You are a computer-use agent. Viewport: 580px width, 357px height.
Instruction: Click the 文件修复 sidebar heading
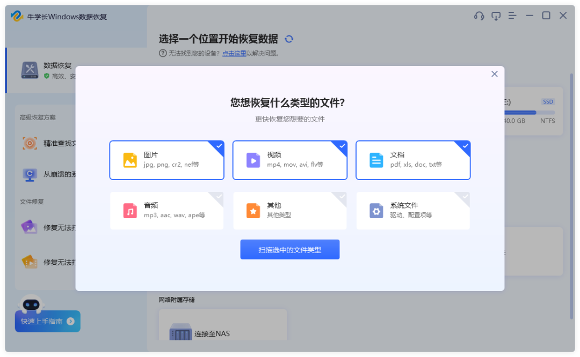coord(32,202)
